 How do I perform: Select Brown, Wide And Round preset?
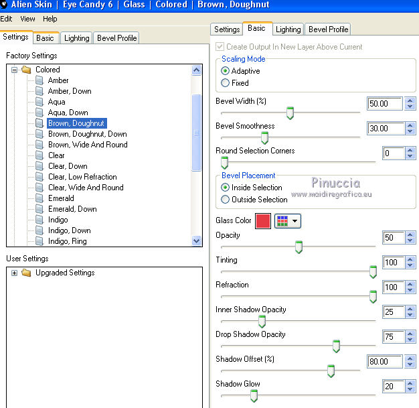point(88,145)
